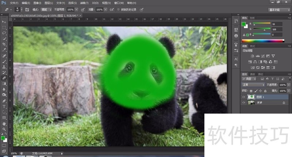Open the layer opacity dropdown arrow
292x157 pixels.
(x=289, y=85)
